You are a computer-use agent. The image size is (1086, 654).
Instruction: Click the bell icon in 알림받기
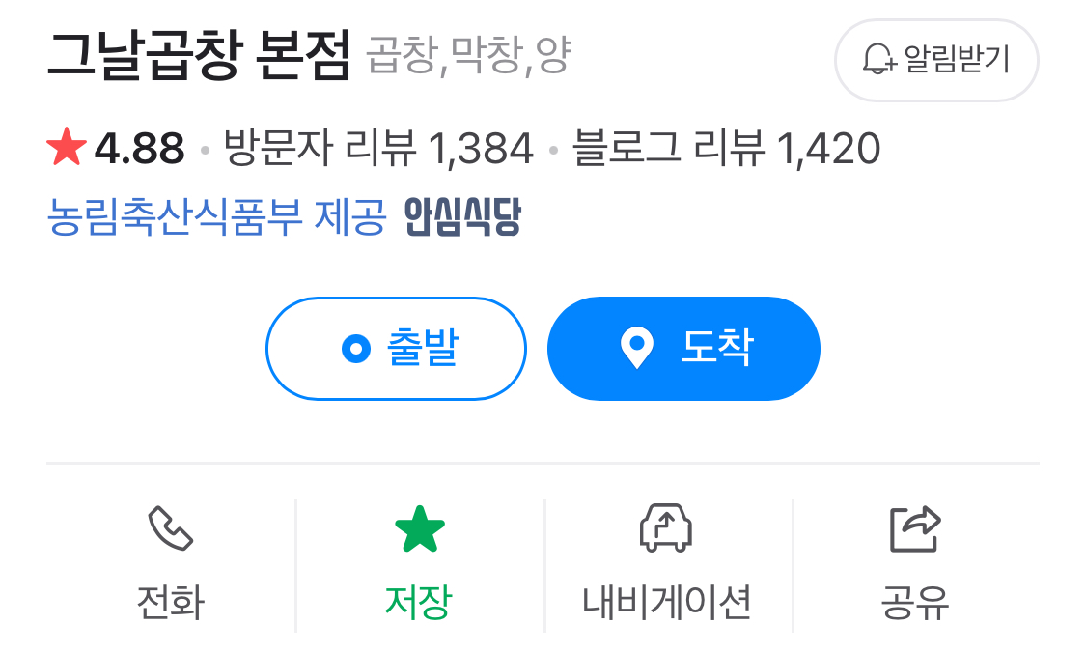878,60
